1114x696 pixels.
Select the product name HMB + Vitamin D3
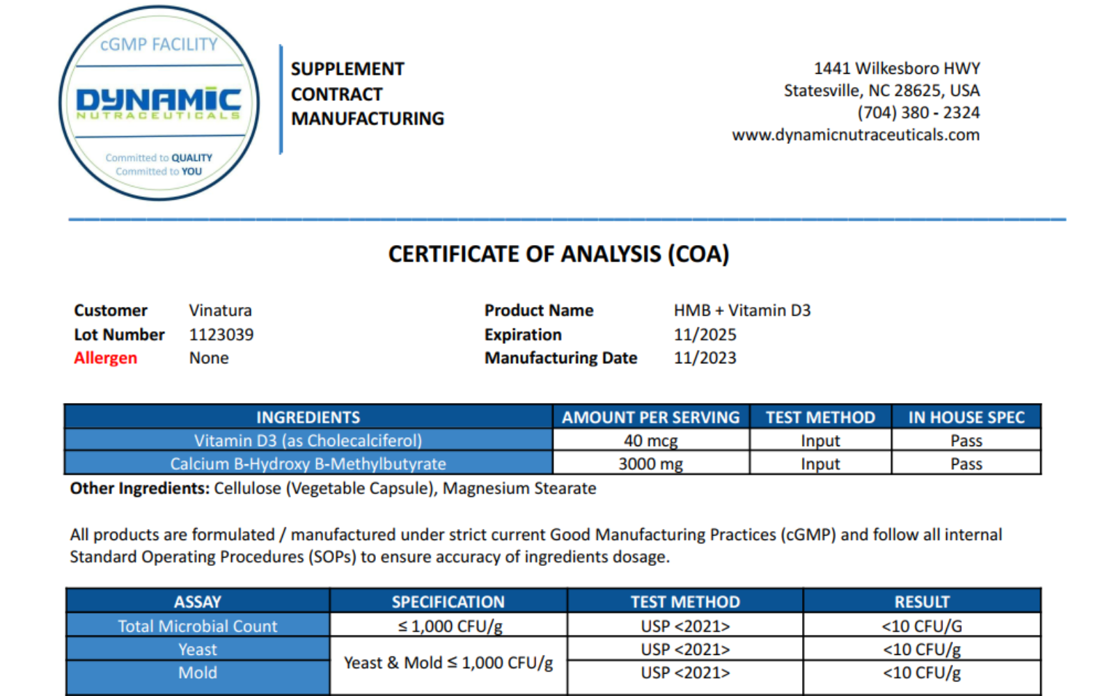tap(742, 310)
